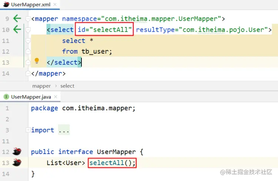
Task: Toggle the fold end marker on line 13 of XML
Action: pos(28,62)
